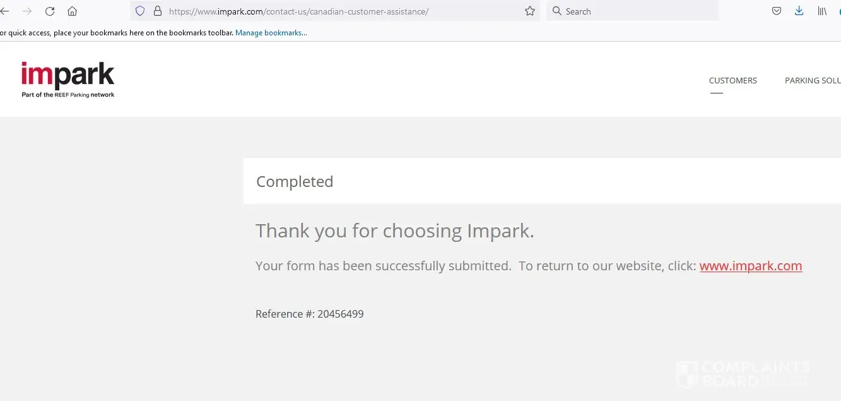
Task: Open tracking protection shield info
Action: click(x=140, y=11)
